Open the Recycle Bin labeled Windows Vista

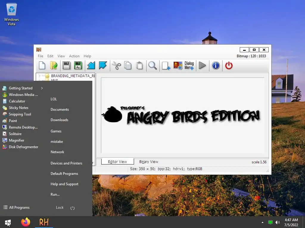pos(12,15)
